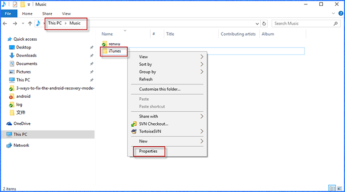Open Customize Quick Access Toolbar dropdown
This screenshot has height=192, width=345.
point(29,4)
